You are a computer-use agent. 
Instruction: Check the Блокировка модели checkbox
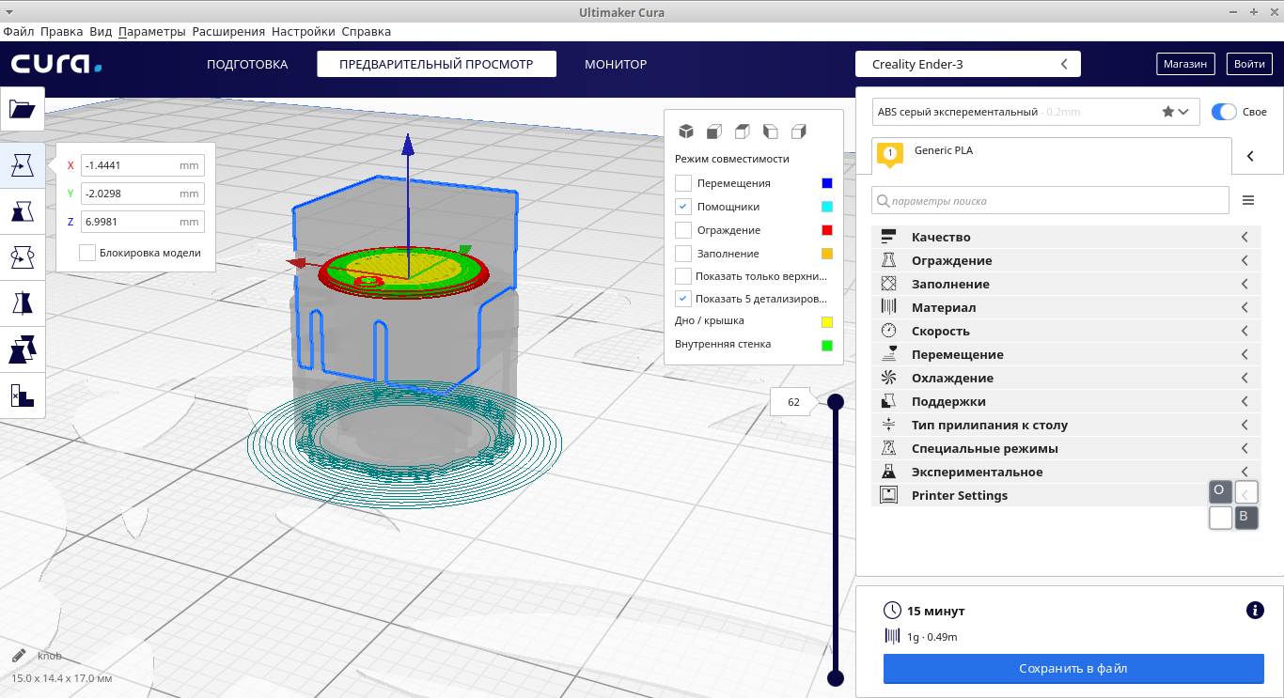click(x=87, y=253)
